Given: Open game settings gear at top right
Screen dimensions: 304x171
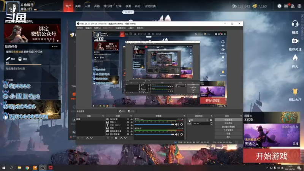Looking at the screenshot, I should tap(299, 6).
